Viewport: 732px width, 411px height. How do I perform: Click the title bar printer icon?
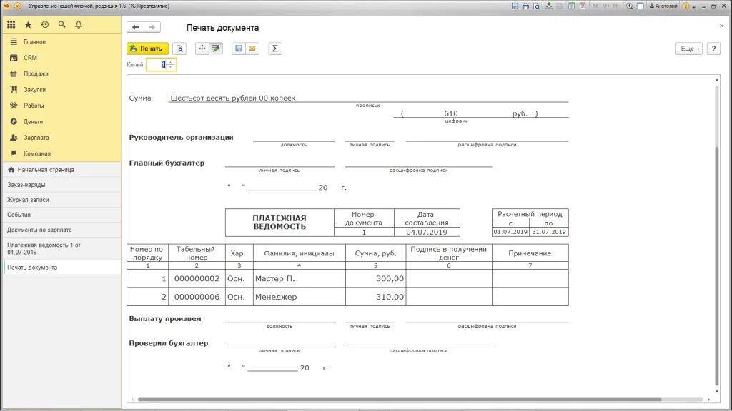pos(525,6)
